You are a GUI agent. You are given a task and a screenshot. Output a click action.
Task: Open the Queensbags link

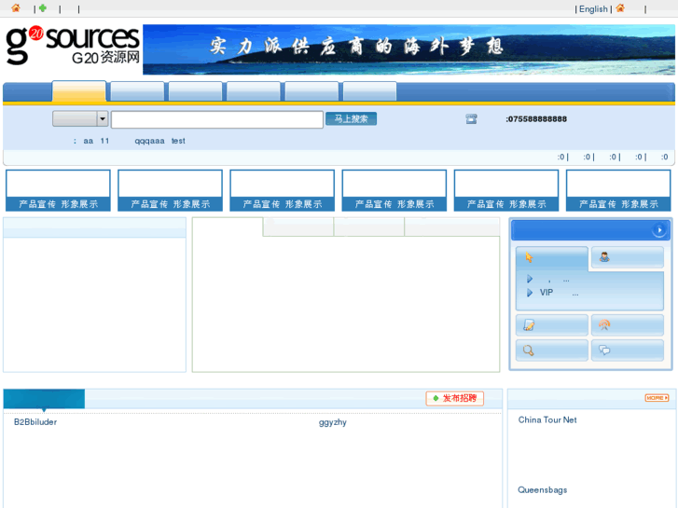click(542, 490)
